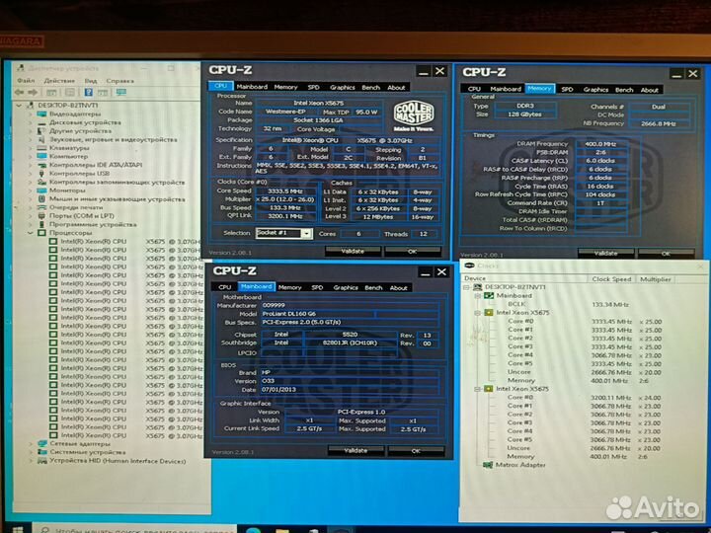Select Контроллеры запоминающих устройств
This screenshot has height=533, width=711.
117,183
